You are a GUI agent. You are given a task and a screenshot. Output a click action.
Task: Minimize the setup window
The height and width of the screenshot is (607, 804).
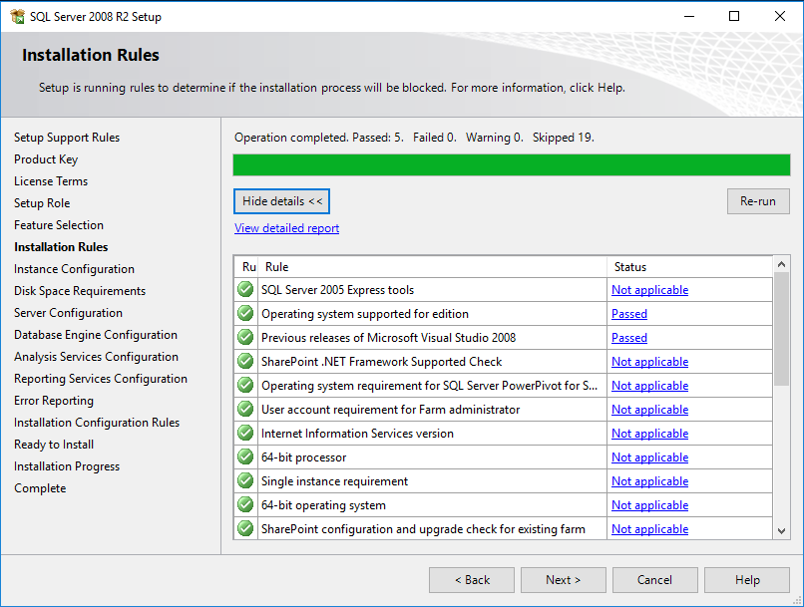pyautogui.click(x=689, y=16)
